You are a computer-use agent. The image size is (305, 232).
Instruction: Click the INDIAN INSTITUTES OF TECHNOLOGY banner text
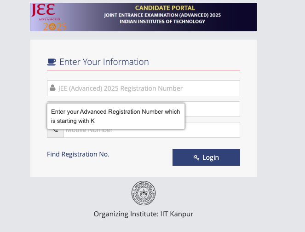tap(162, 22)
